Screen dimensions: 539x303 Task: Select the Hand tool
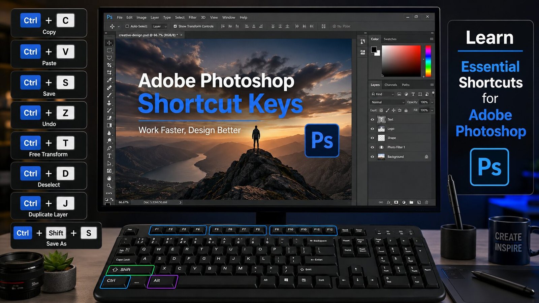pyautogui.click(x=109, y=178)
